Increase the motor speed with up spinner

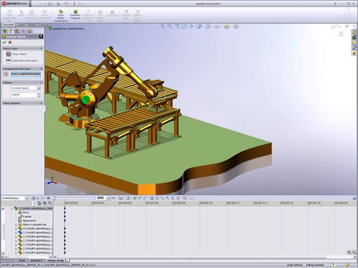(39, 94)
